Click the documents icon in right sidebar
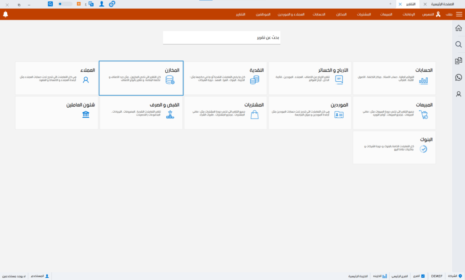Image resolution: width=465 pixels, height=280 pixels. [x=458, y=61]
